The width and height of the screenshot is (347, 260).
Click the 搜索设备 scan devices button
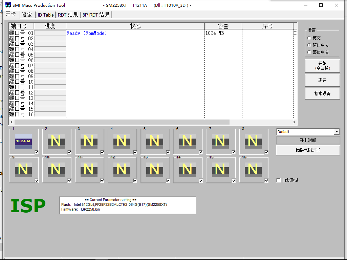click(322, 93)
